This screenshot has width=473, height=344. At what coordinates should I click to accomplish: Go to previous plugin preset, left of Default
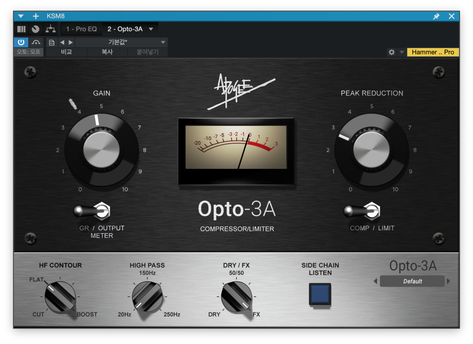coord(375,281)
